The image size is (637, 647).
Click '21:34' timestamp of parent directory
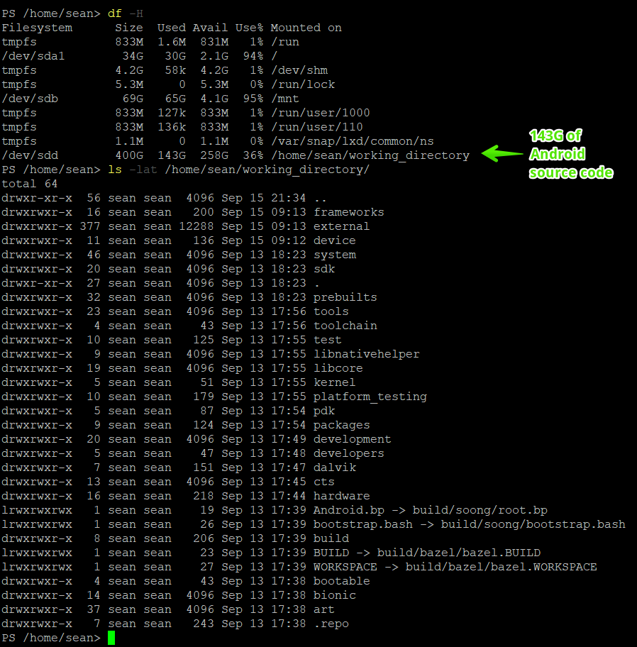(x=289, y=198)
